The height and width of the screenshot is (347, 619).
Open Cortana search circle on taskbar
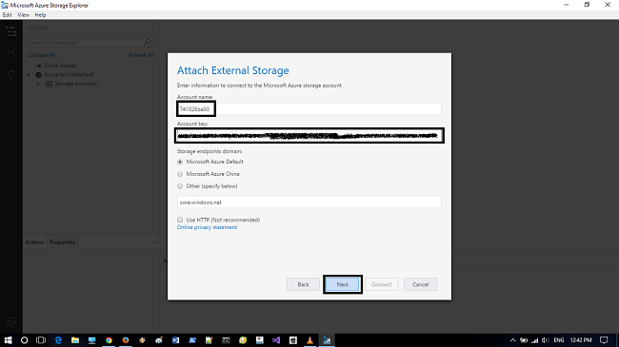[24, 340]
